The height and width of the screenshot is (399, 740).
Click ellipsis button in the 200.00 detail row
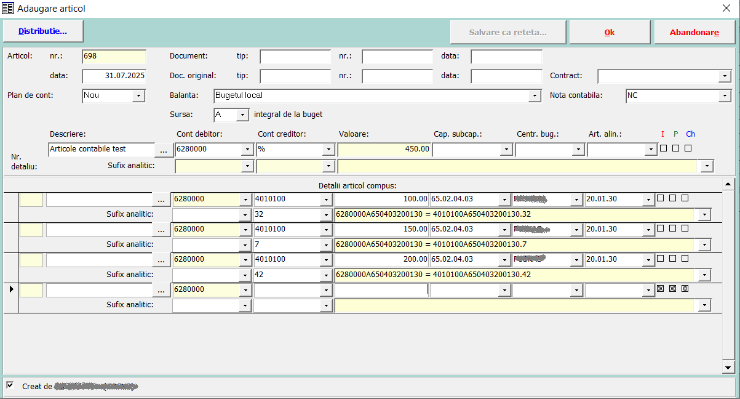click(x=161, y=260)
